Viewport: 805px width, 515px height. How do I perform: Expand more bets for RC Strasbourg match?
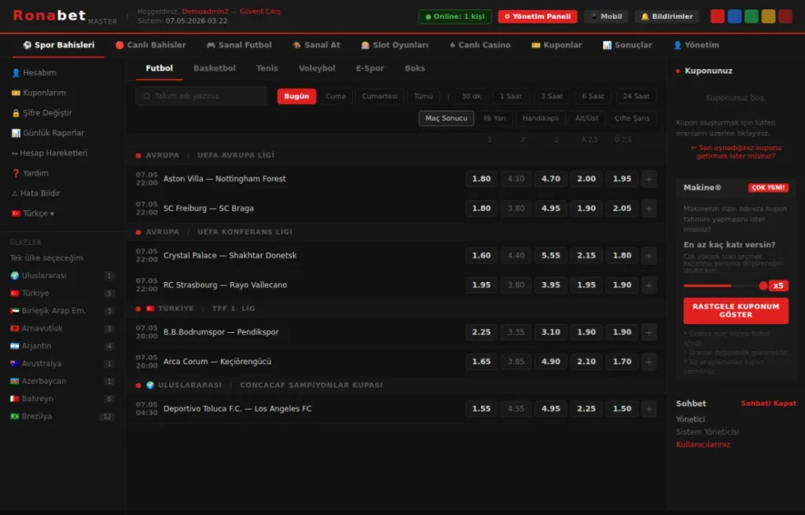(649, 285)
